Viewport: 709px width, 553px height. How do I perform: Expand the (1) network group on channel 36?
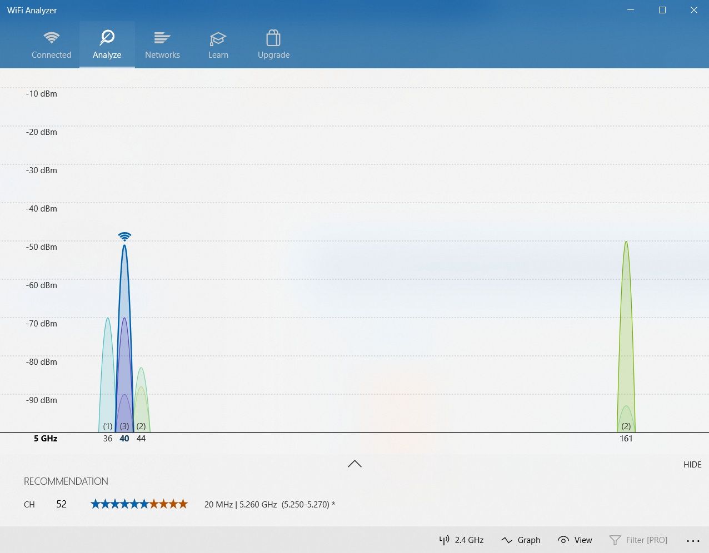[107, 426]
